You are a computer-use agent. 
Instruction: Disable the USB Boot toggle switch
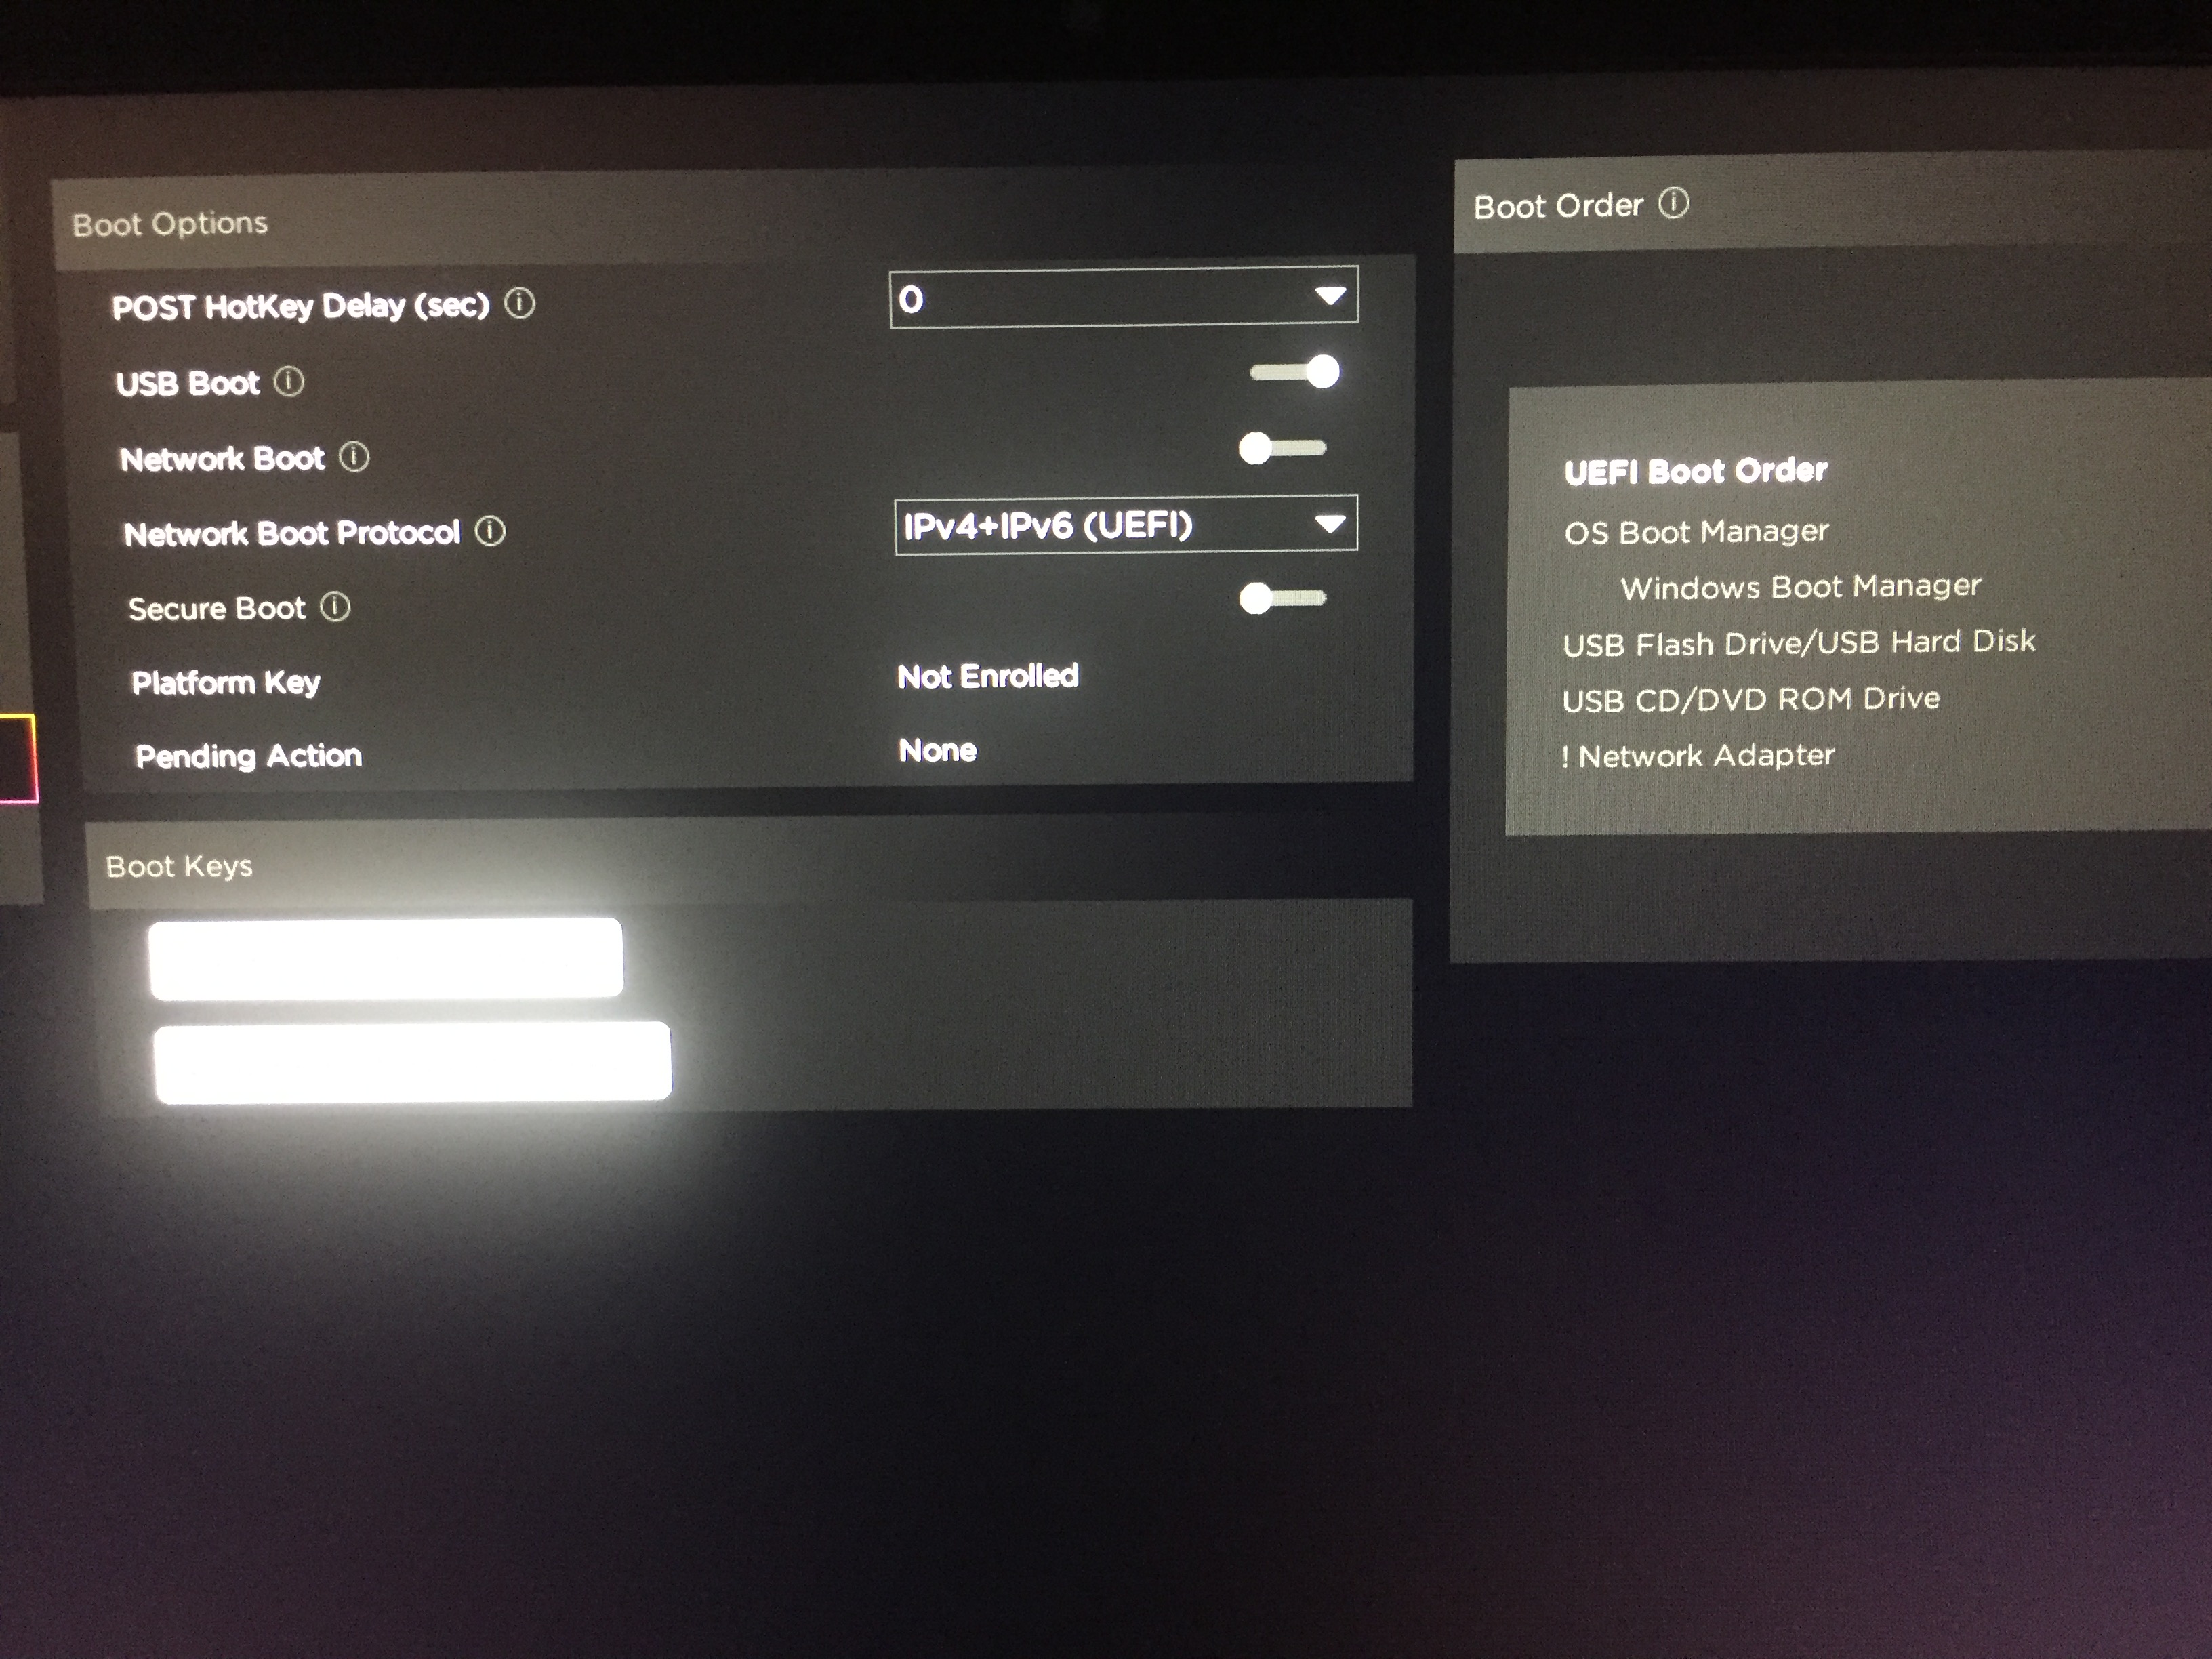click(1295, 372)
